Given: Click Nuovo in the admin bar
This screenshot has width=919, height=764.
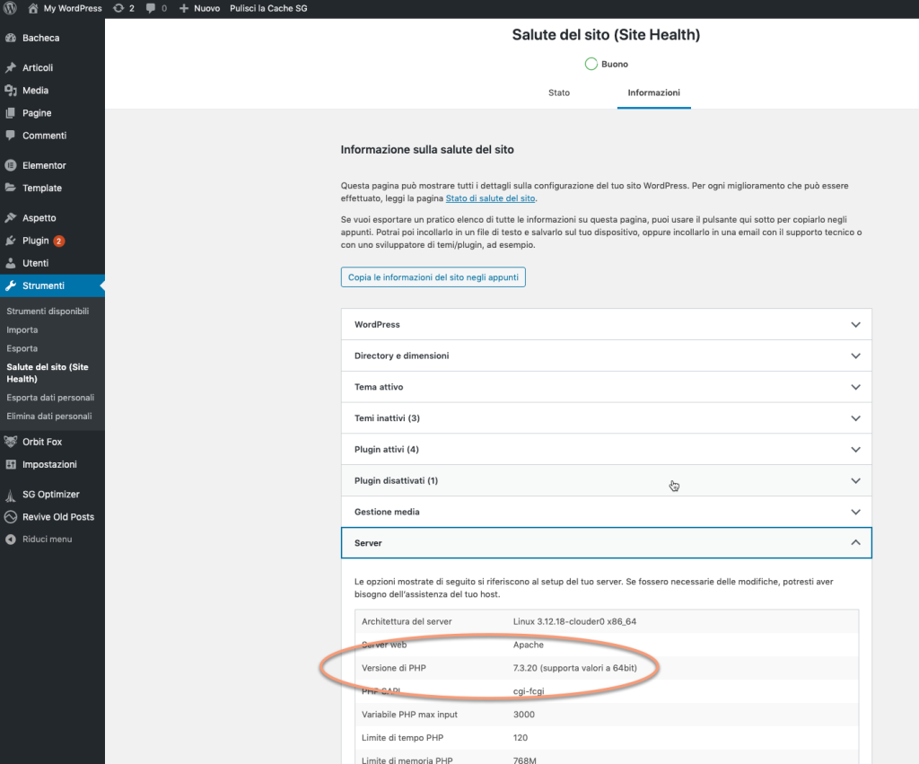Looking at the screenshot, I should point(207,8).
